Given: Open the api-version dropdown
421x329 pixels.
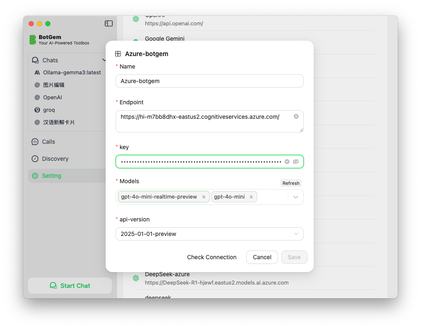Looking at the screenshot, I should [x=209, y=234].
